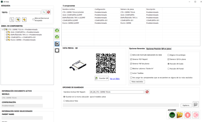Uncheck the CTO. CIERRE TOLVA tree checkbox
Image resolution: width=203 pixels, height=122 pixels.
point(4,29)
